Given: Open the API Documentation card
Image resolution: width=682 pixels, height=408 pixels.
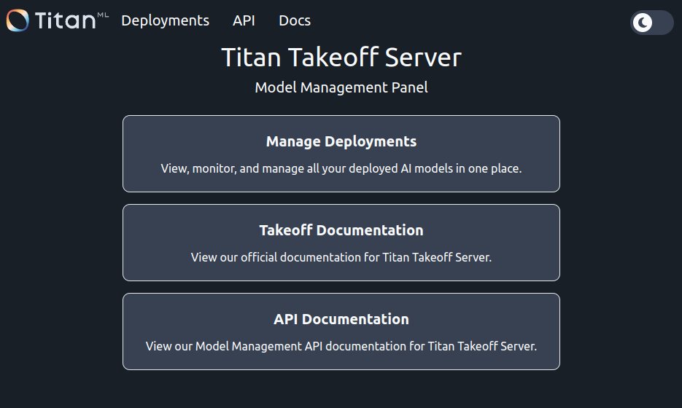Looking at the screenshot, I should [x=341, y=331].
